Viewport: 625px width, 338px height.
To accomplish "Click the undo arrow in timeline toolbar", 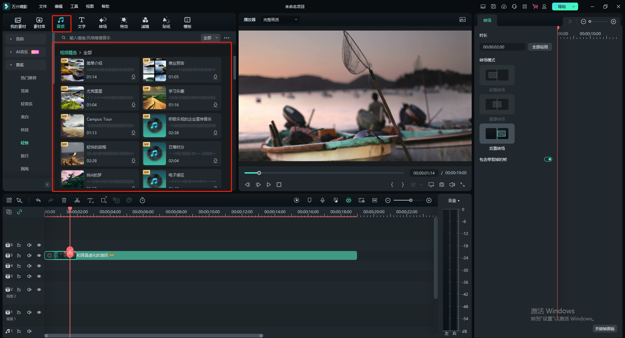I will tap(38, 201).
